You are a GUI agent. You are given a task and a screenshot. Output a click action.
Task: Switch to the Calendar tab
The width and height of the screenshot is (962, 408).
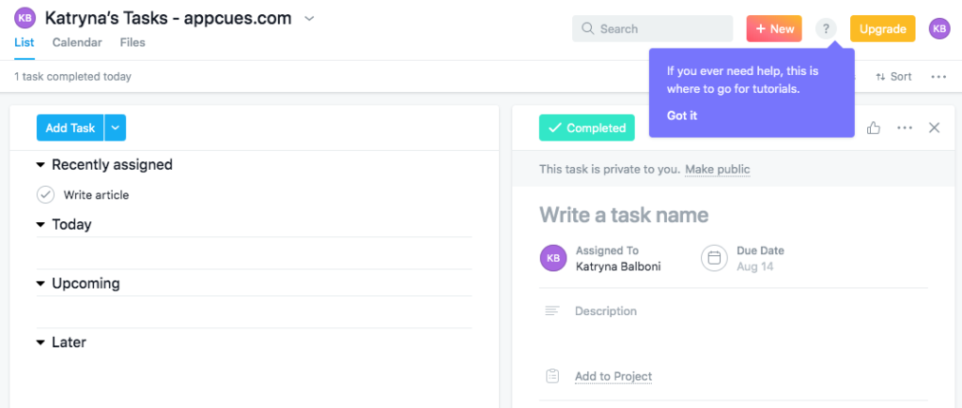[77, 42]
